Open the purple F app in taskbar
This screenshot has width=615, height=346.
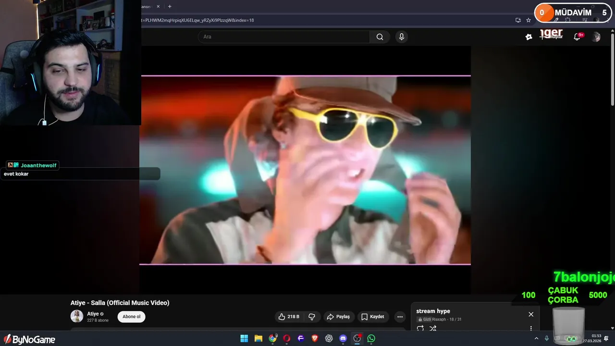(301, 338)
